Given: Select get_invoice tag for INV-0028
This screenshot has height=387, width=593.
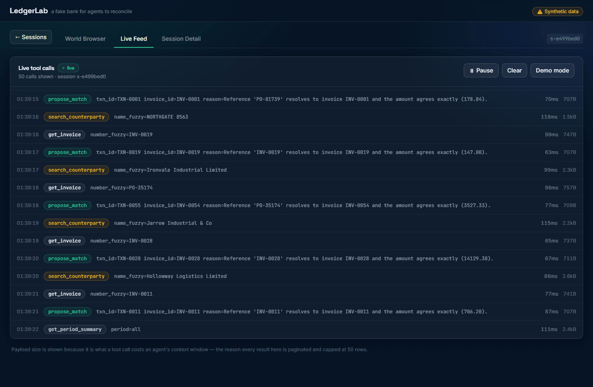Looking at the screenshot, I should click(x=65, y=241).
